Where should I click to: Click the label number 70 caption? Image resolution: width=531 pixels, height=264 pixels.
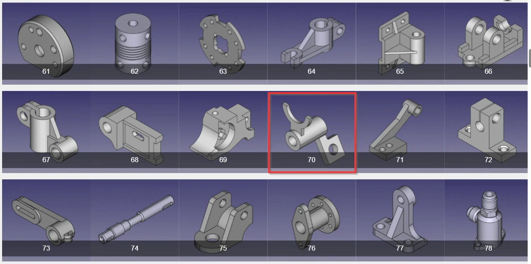(x=312, y=160)
